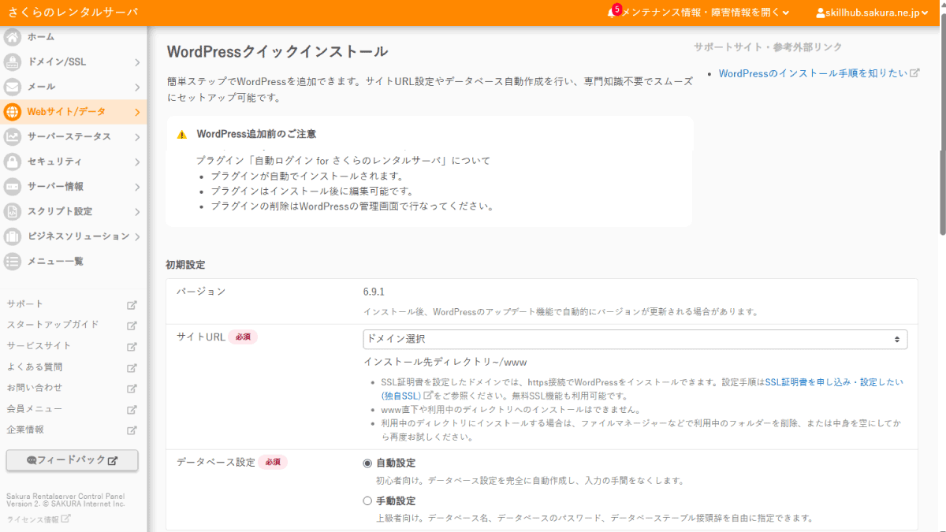Expand サーバーステータス menu chevron
Image resolution: width=946 pixels, height=532 pixels.
click(137, 136)
